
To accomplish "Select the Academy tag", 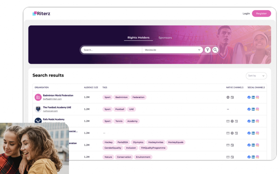I will [132, 121].
